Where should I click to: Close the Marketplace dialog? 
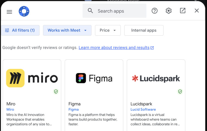[x=197, y=11]
